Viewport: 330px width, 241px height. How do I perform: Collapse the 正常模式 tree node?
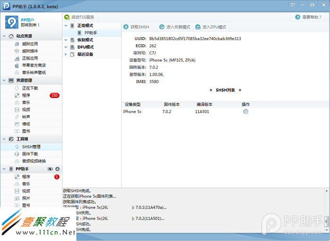tap(66, 26)
